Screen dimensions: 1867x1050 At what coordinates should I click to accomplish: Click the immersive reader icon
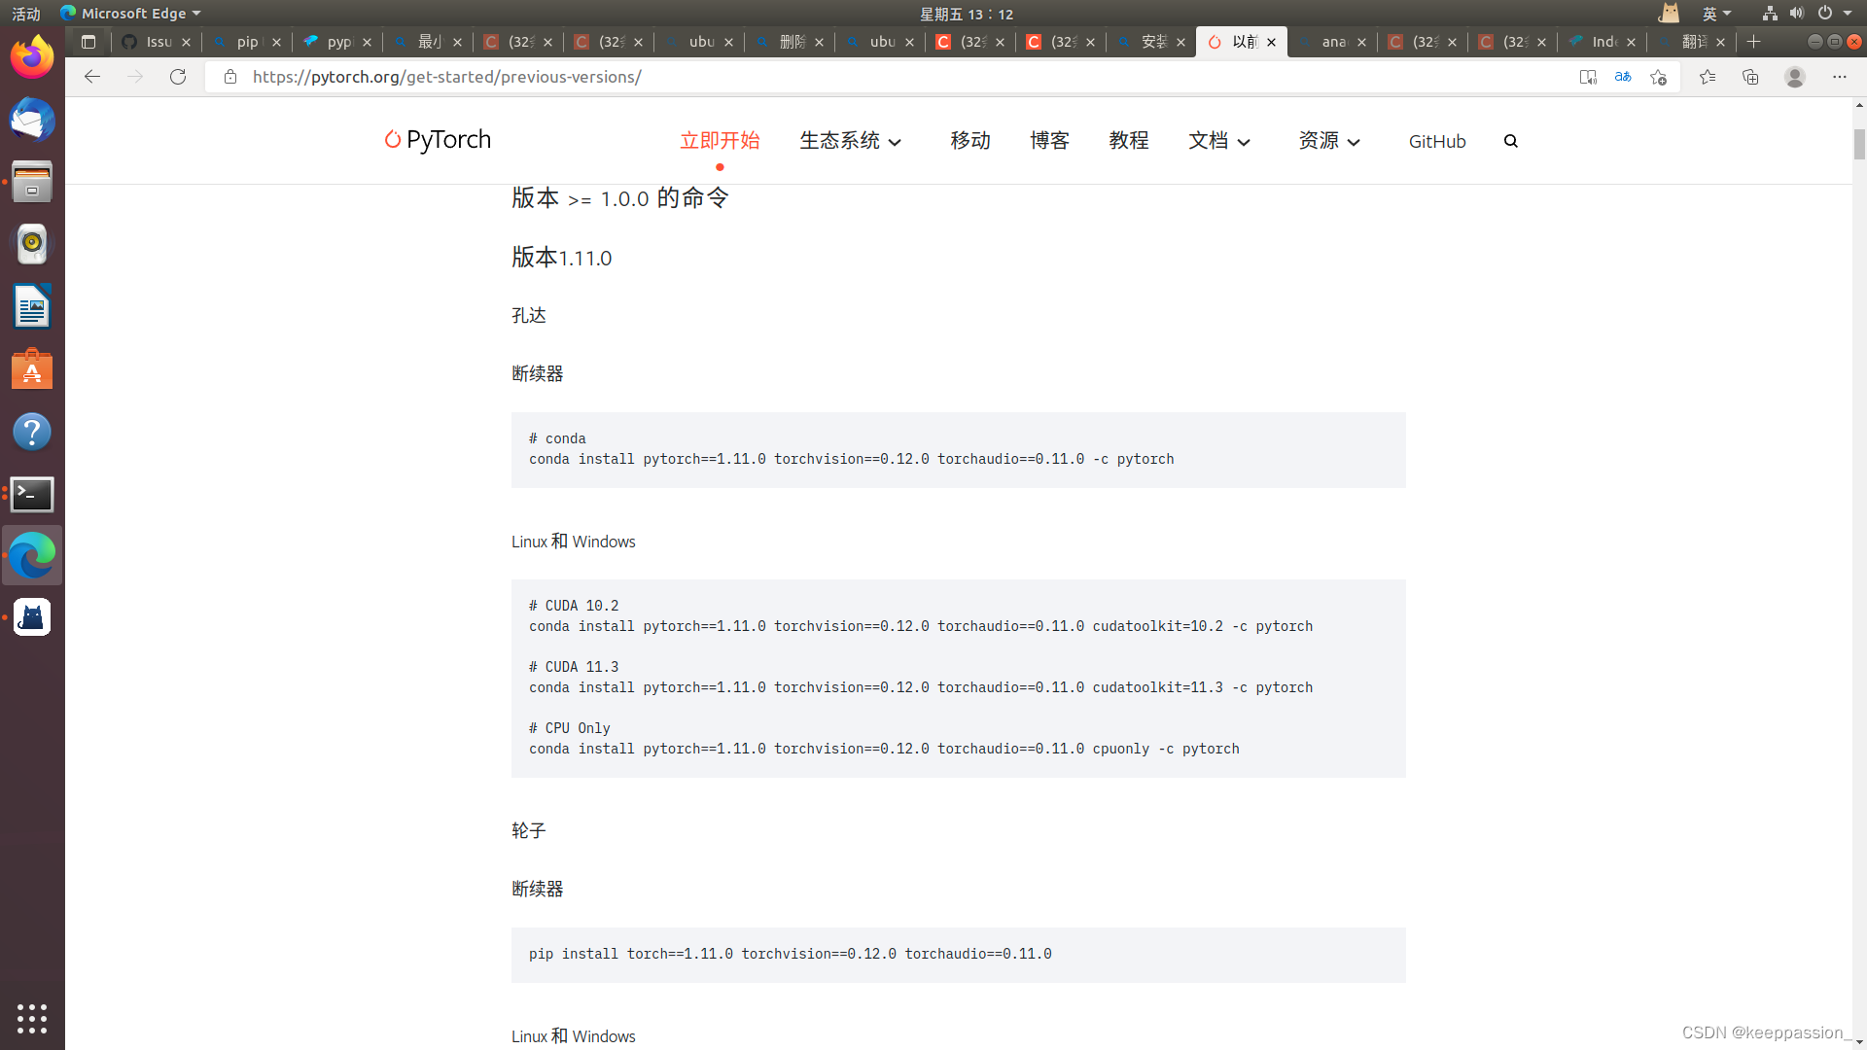(1588, 77)
